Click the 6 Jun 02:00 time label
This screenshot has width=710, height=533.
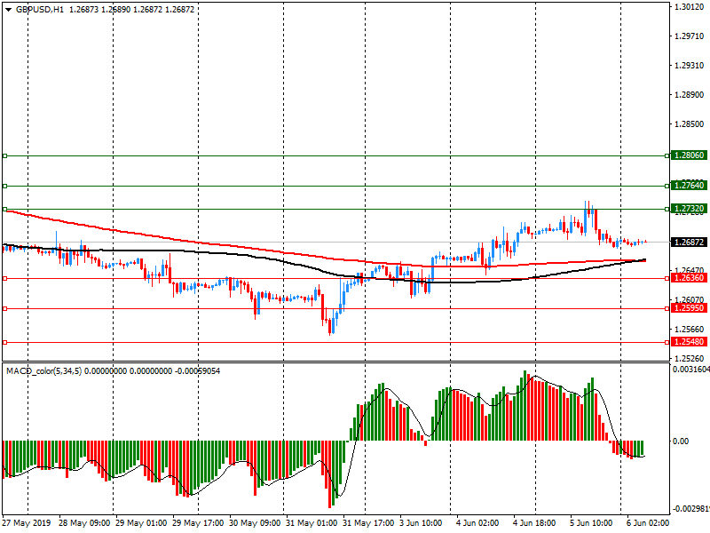(648, 523)
